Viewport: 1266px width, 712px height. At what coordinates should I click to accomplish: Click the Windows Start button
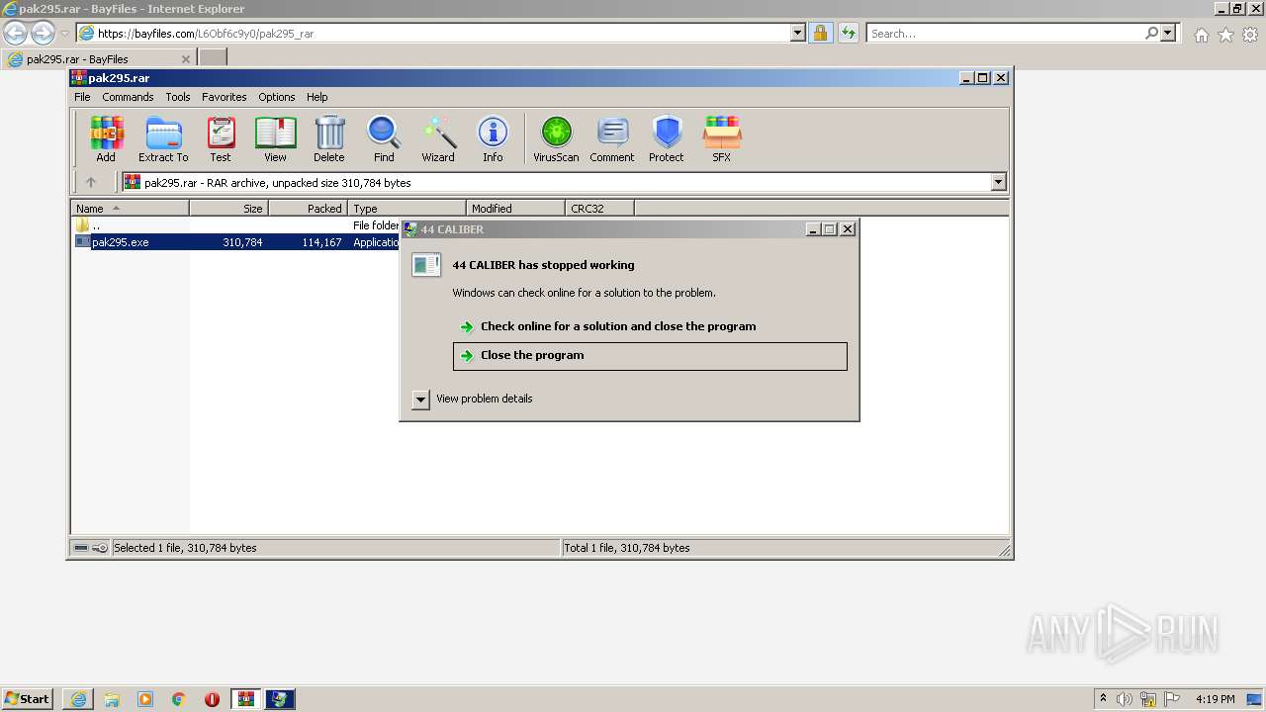click(28, 699)
